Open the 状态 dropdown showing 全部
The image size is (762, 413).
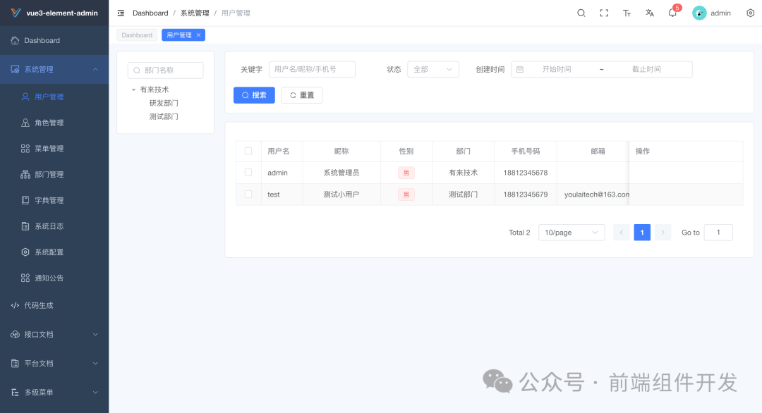433,69
